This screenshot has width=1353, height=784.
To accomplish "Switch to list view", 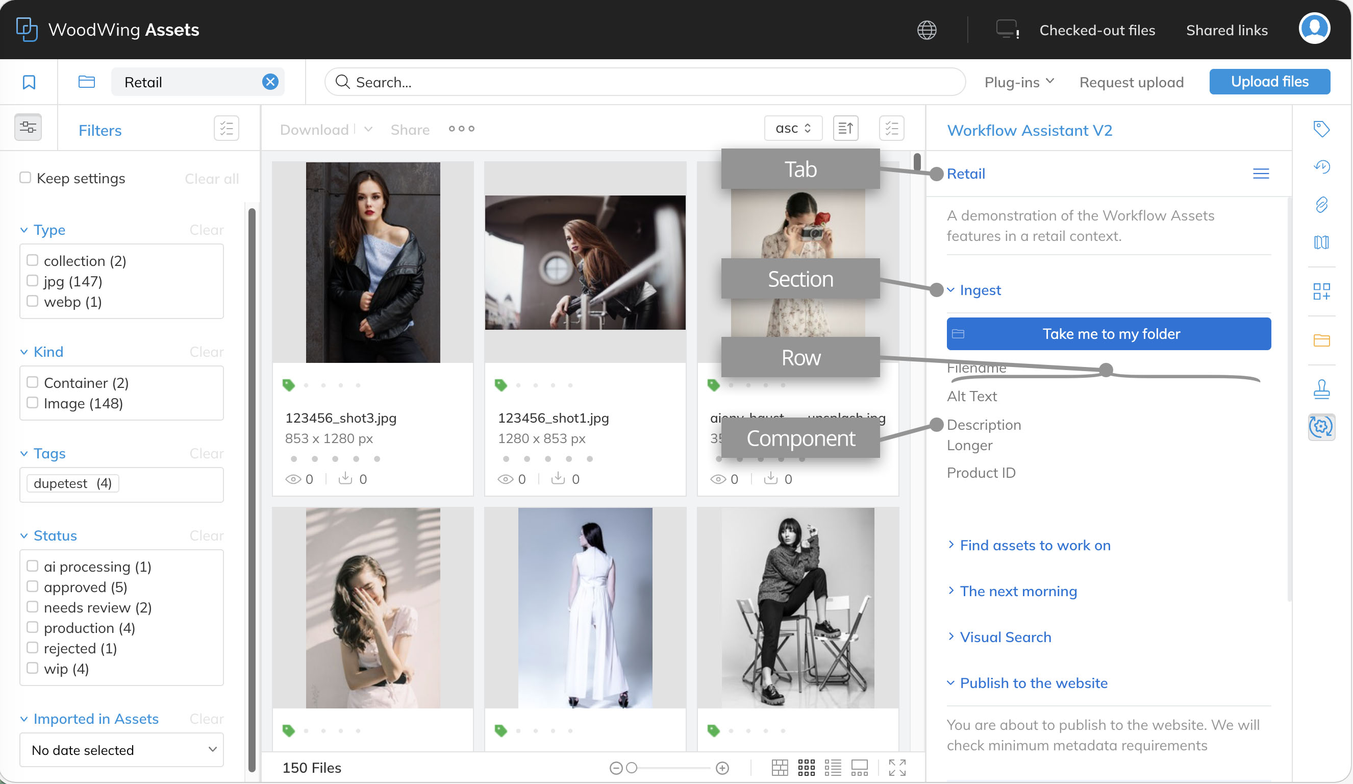I will coord(833,768).
